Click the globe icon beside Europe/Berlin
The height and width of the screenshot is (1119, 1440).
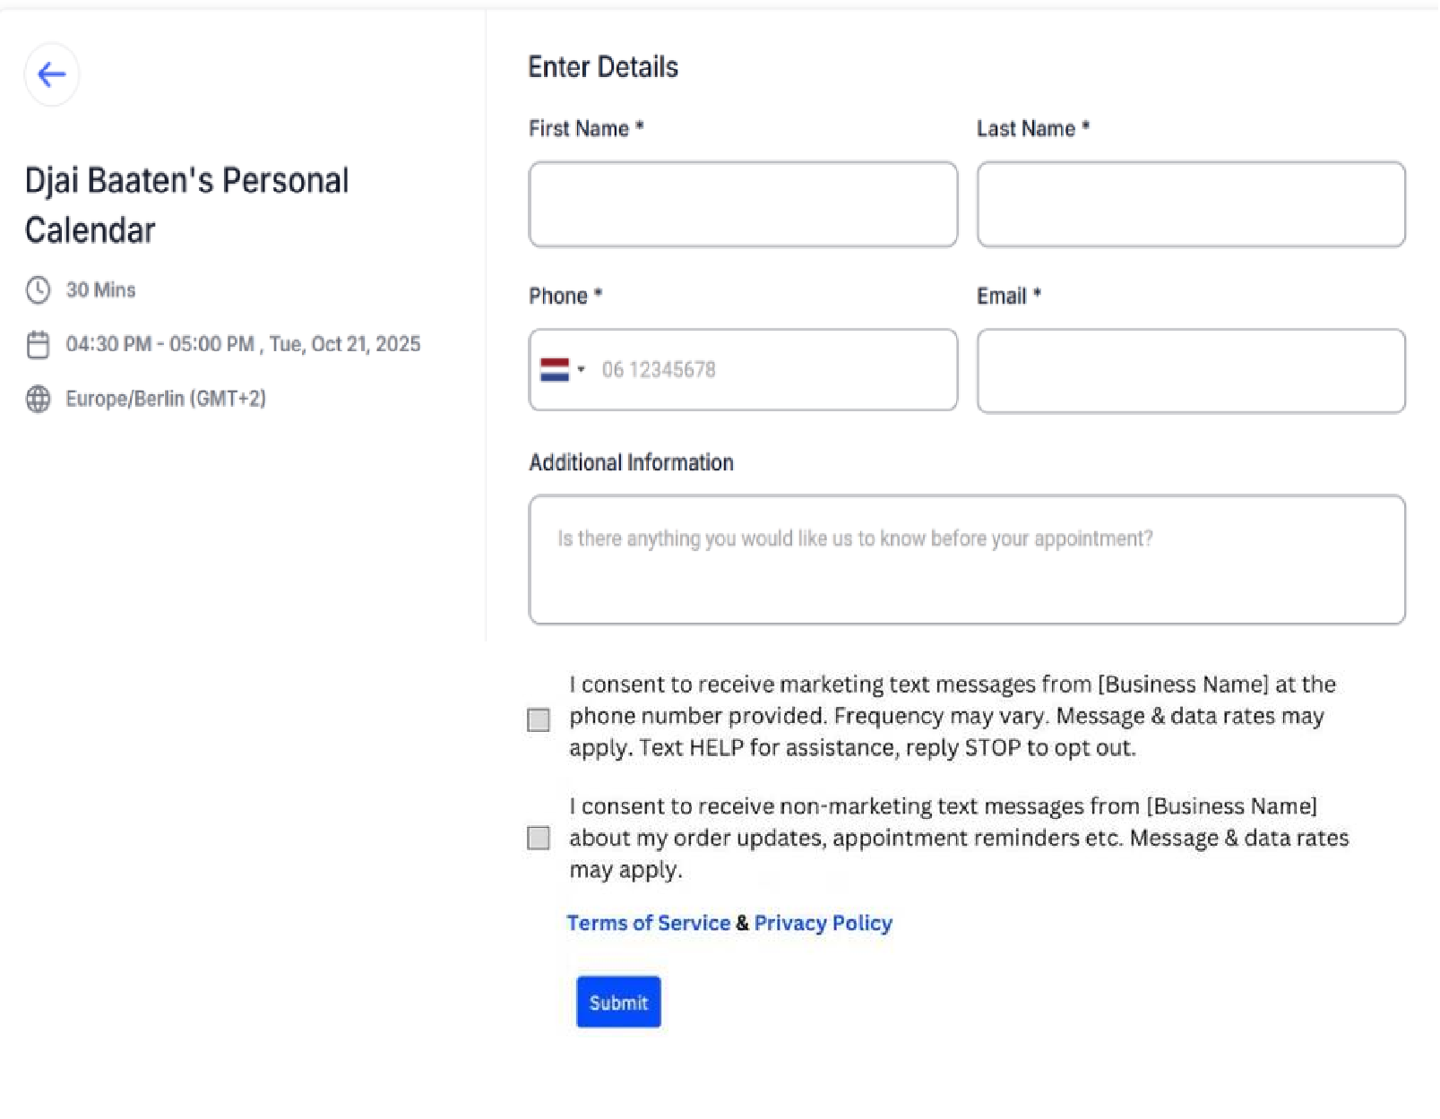tap(38, 399)
